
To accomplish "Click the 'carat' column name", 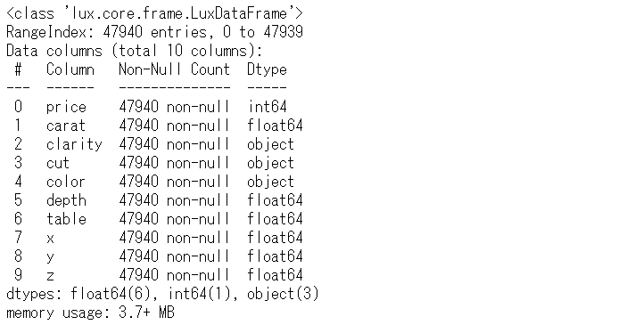I will pyautogui.click(x=66, y=126).
